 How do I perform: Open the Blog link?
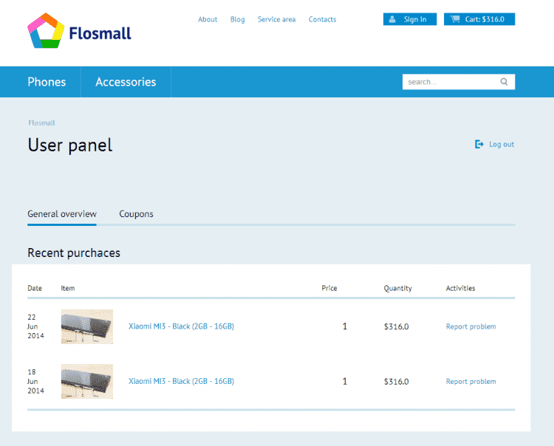click(237, 19)
